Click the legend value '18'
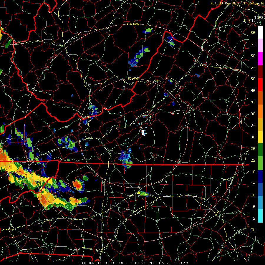Viewport: 265px width, 265px height. click(253, 172)
